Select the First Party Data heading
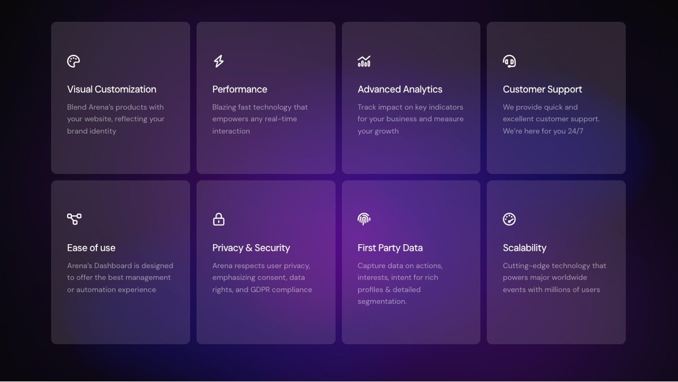This screenshot has height=382, width=678. (x=389, y=248)
